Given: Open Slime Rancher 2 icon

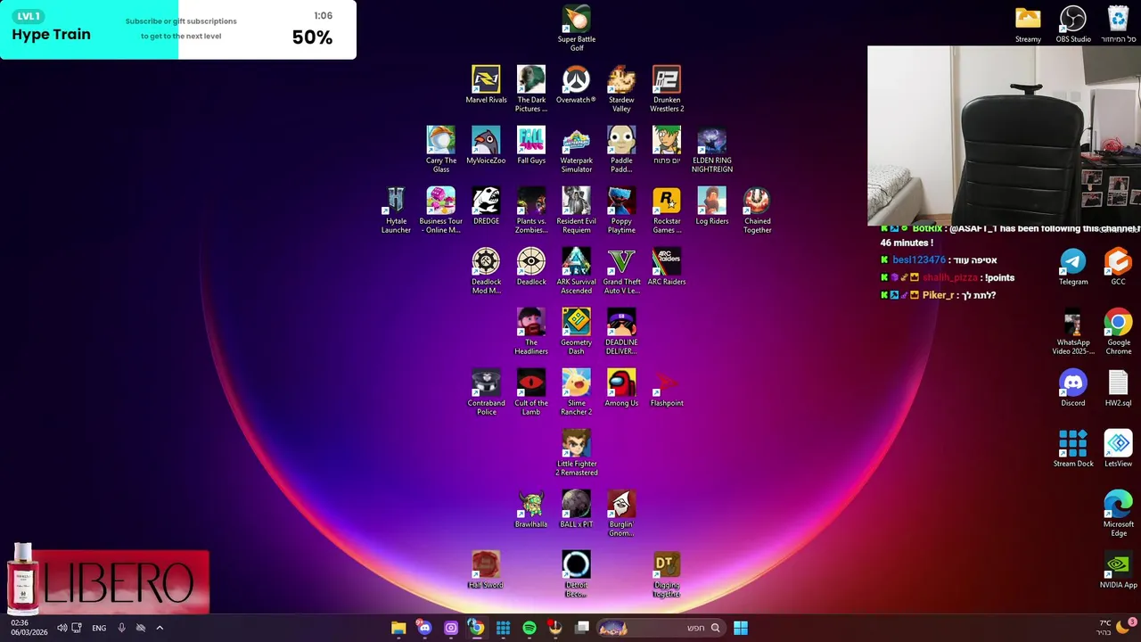Looking at the screenshot, I should pos(576,391).
